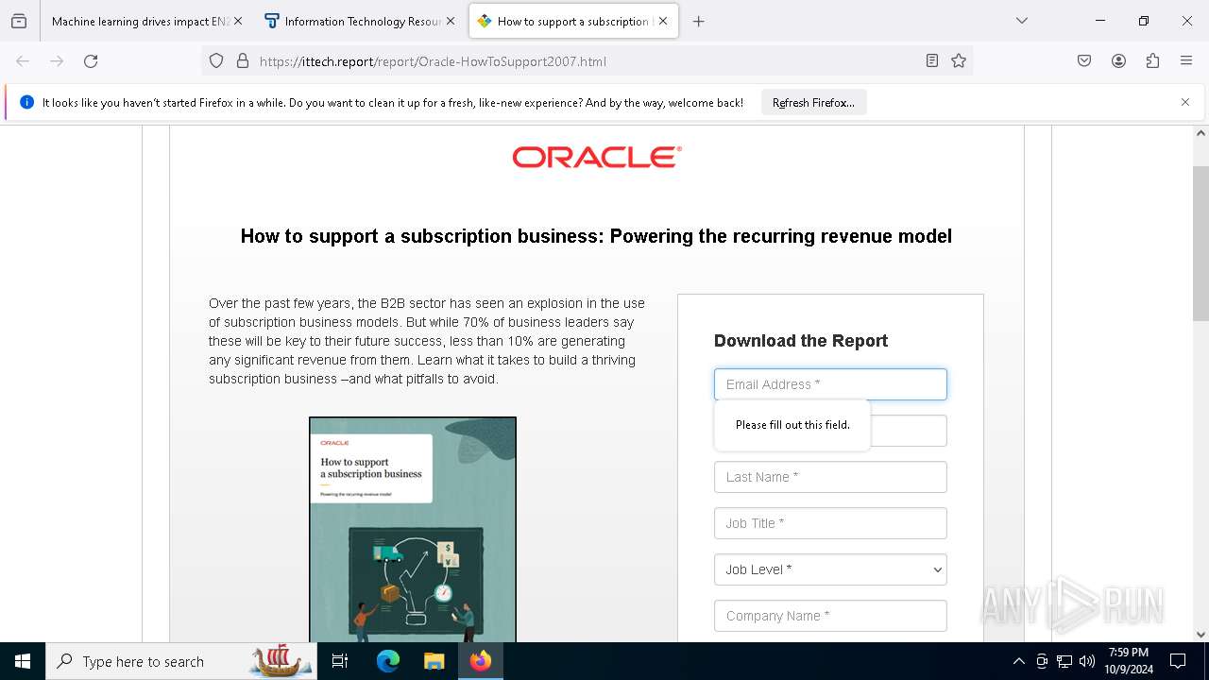This screenshot has width=1209, height=680.
Task: Click the tracking protection shield icon
Action: (216, 61)
